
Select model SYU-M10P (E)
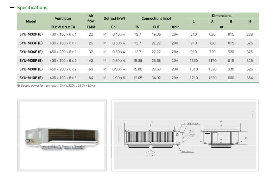click(x=31, y=78)
